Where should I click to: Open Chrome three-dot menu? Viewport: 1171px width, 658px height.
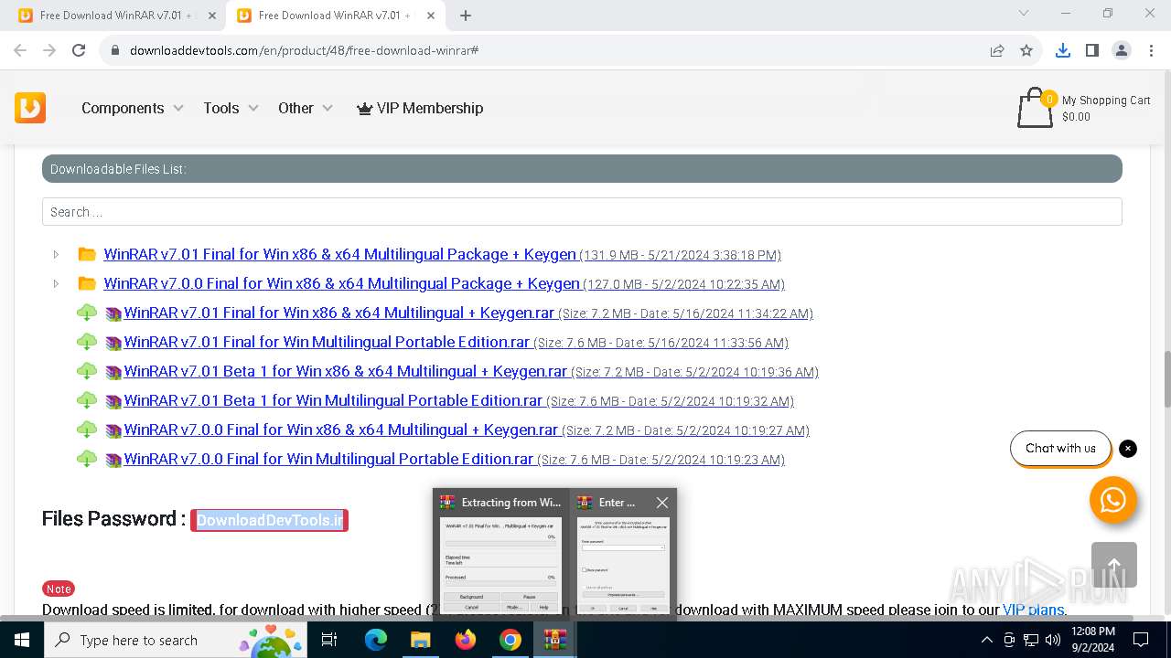click(x=1150, y=50)
